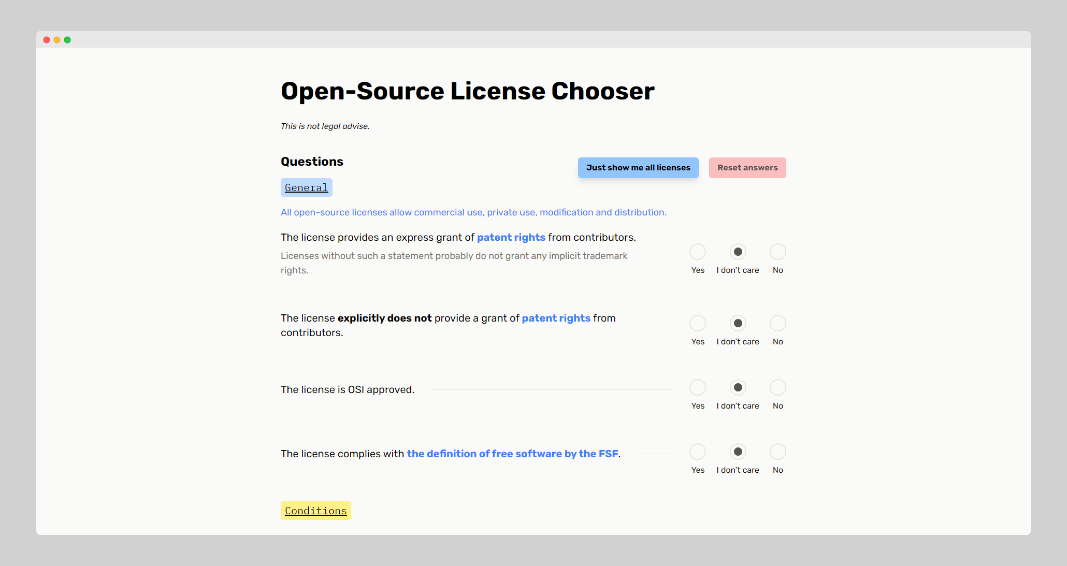This screenshot has height=566, width=1067.
Task: Click the Reset answers button
Action: 747,168
